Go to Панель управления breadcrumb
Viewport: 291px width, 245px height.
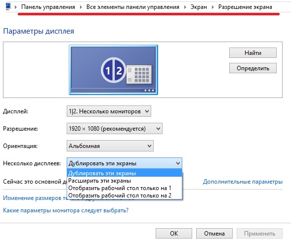pyautogui.click(x=48, y=7)
